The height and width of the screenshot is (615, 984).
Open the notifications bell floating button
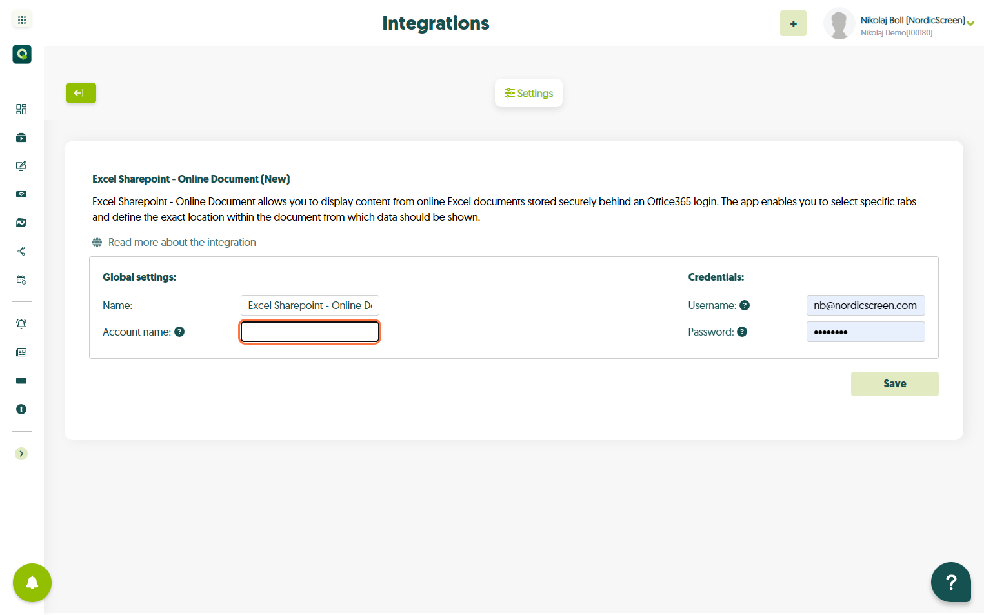(32, 583)
